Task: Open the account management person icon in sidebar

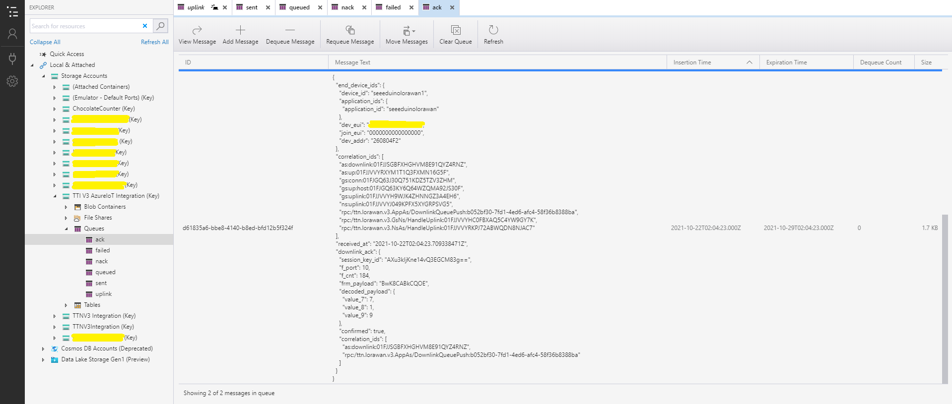Action: tap(12, 34)
